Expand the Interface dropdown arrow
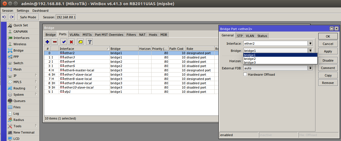This screenshot has width=341, height=141. click(310, 44)
